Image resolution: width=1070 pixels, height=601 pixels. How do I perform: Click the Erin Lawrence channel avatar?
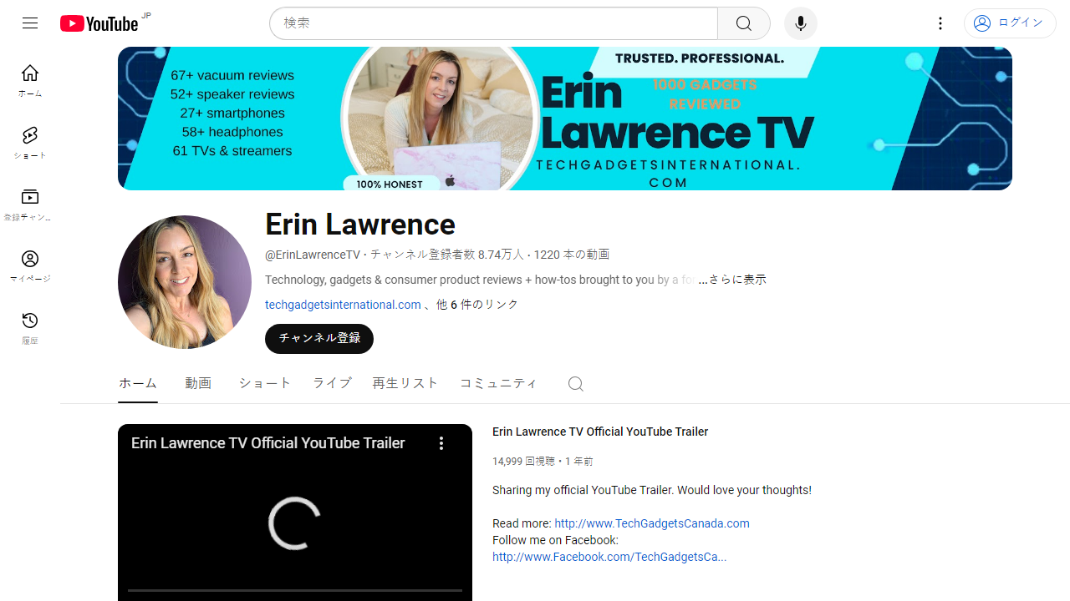(185, 282)
